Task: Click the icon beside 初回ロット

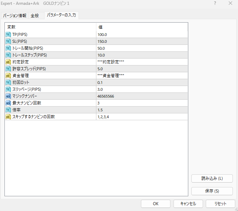Action: [8, 83]
